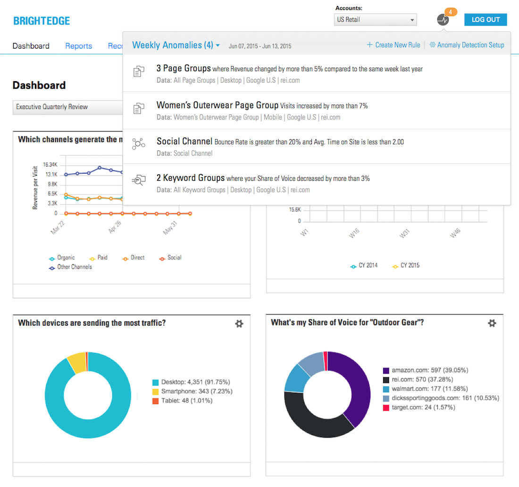Click the keyword search icon beside 2 Keyword Groups
Screen dimensions: 519x487
click(x=139, y=180)
